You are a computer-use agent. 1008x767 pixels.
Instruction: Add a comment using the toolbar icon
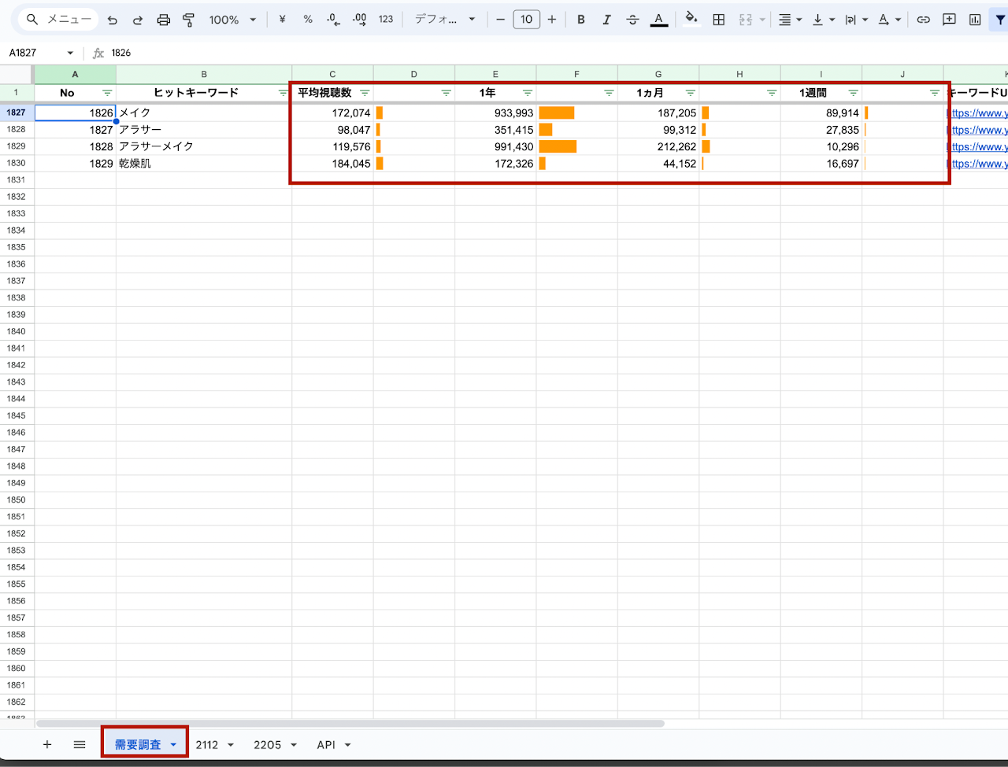[949, 20]
